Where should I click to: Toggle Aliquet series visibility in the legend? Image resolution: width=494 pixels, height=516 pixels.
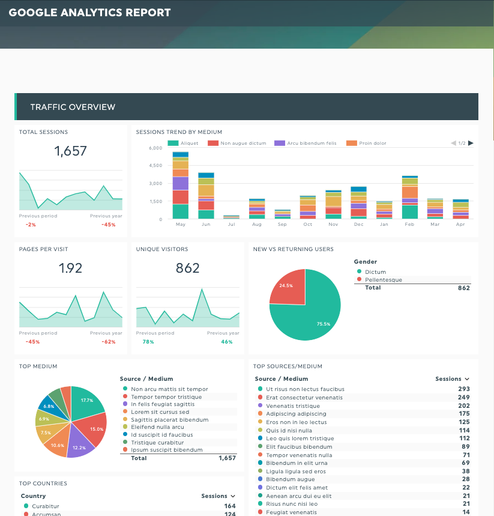[x=182, y=143]
